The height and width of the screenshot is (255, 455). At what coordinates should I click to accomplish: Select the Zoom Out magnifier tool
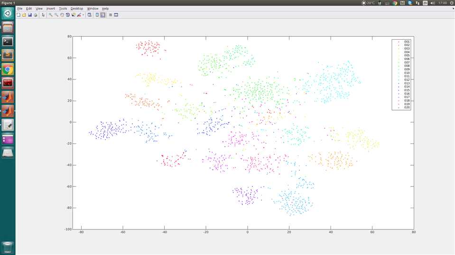tap(56, 15)
